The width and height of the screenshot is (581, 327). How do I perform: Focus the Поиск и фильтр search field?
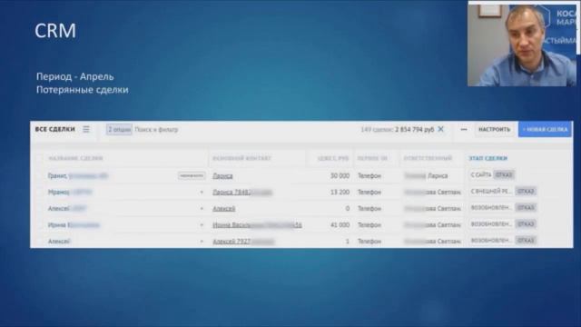156,129
